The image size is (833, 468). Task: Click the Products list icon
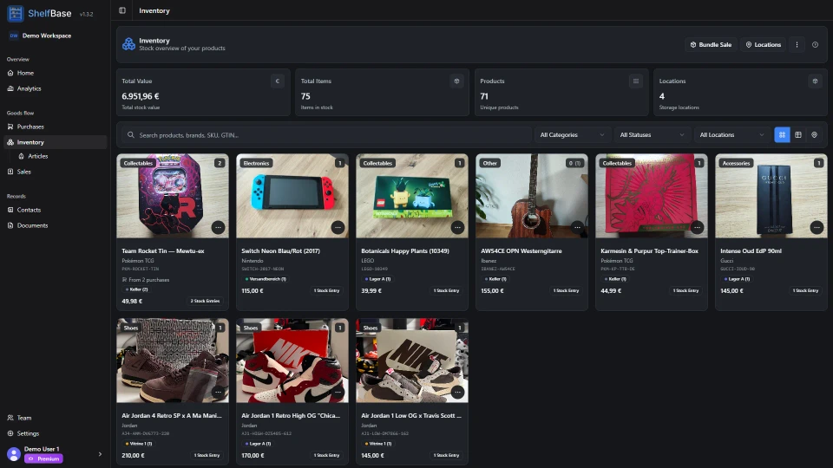tap(635, 81)
